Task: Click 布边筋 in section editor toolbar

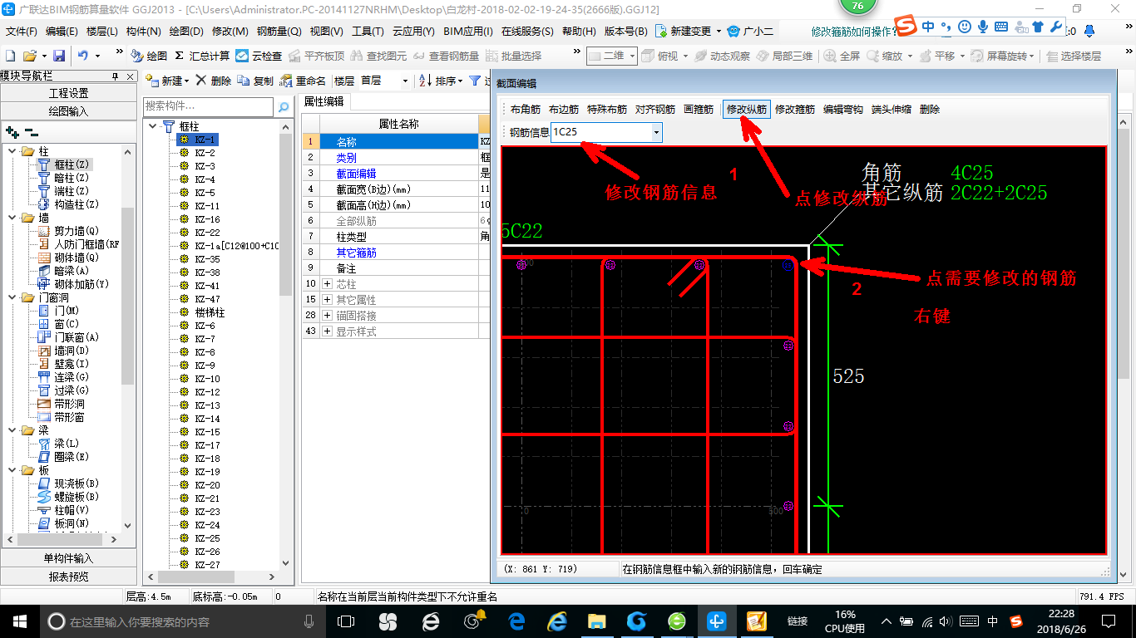Action: [x=564, y=109]
